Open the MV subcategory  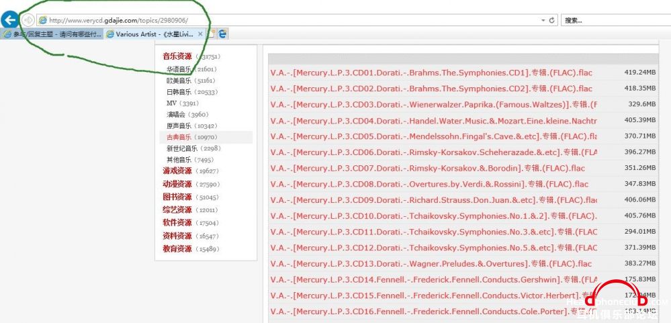[x=171, y=103]
